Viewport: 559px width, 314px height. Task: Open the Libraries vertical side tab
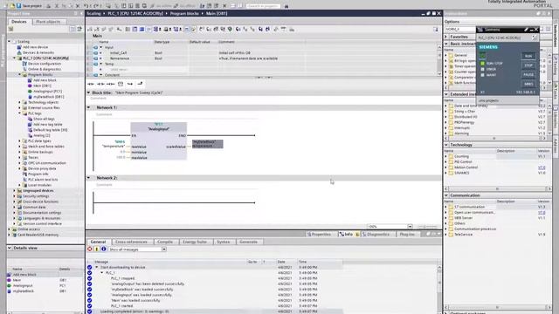click(556, 120)
